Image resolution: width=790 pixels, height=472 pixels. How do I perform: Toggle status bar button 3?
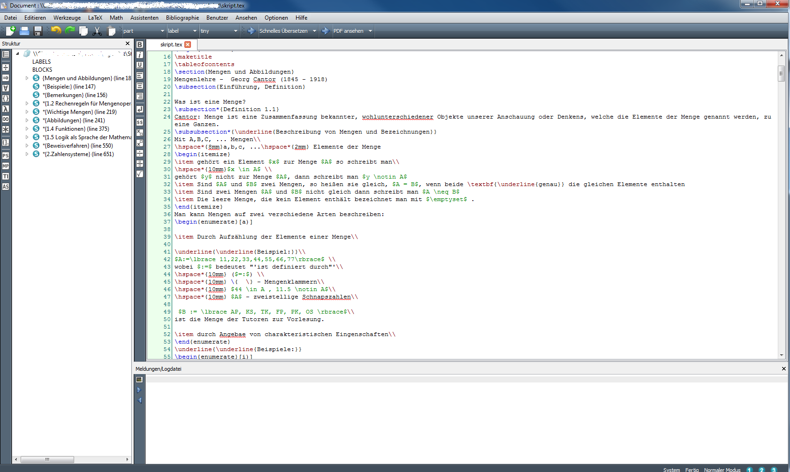774,469
